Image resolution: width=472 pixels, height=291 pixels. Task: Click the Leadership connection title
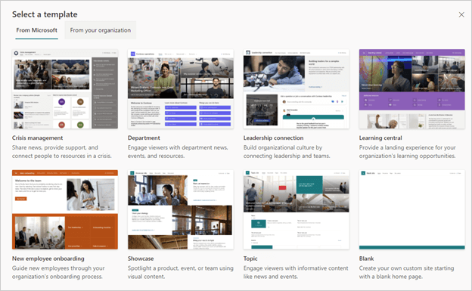[273, 138]
